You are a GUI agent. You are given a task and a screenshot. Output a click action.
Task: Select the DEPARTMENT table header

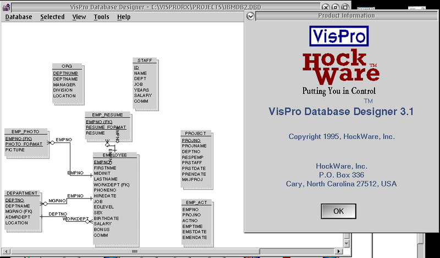pos(22,193)
